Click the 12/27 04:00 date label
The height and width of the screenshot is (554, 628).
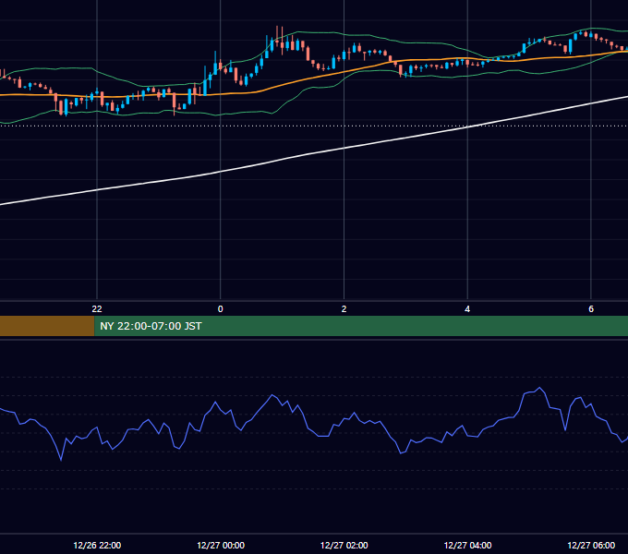(x=468, y=545)
